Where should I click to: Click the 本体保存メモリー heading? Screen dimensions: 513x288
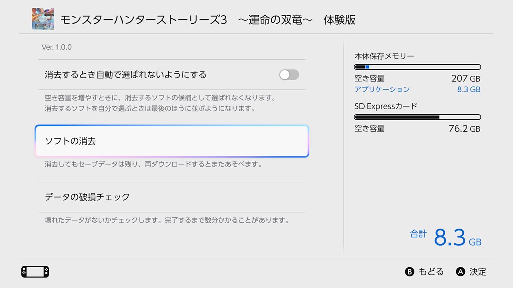pos(384,56)
